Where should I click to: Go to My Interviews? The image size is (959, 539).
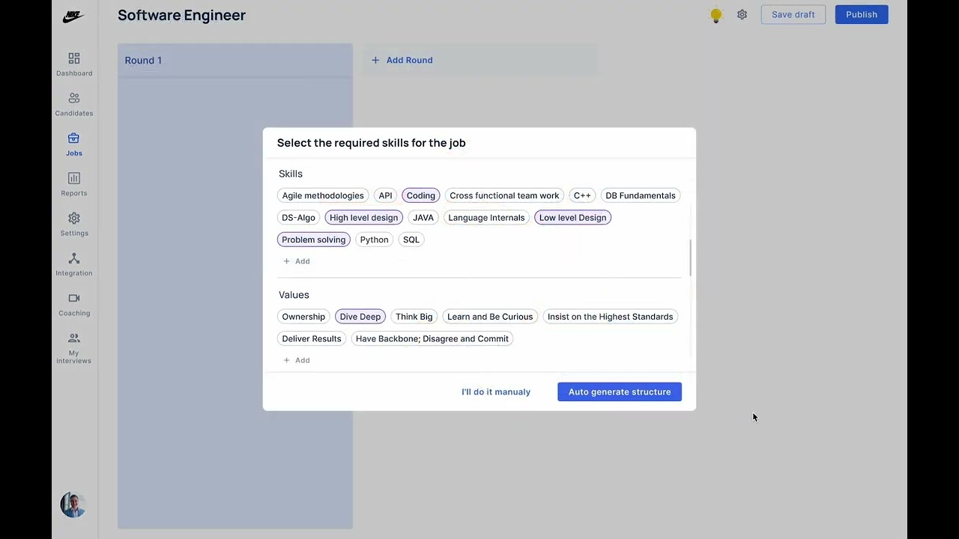click(x=73, y=347)
